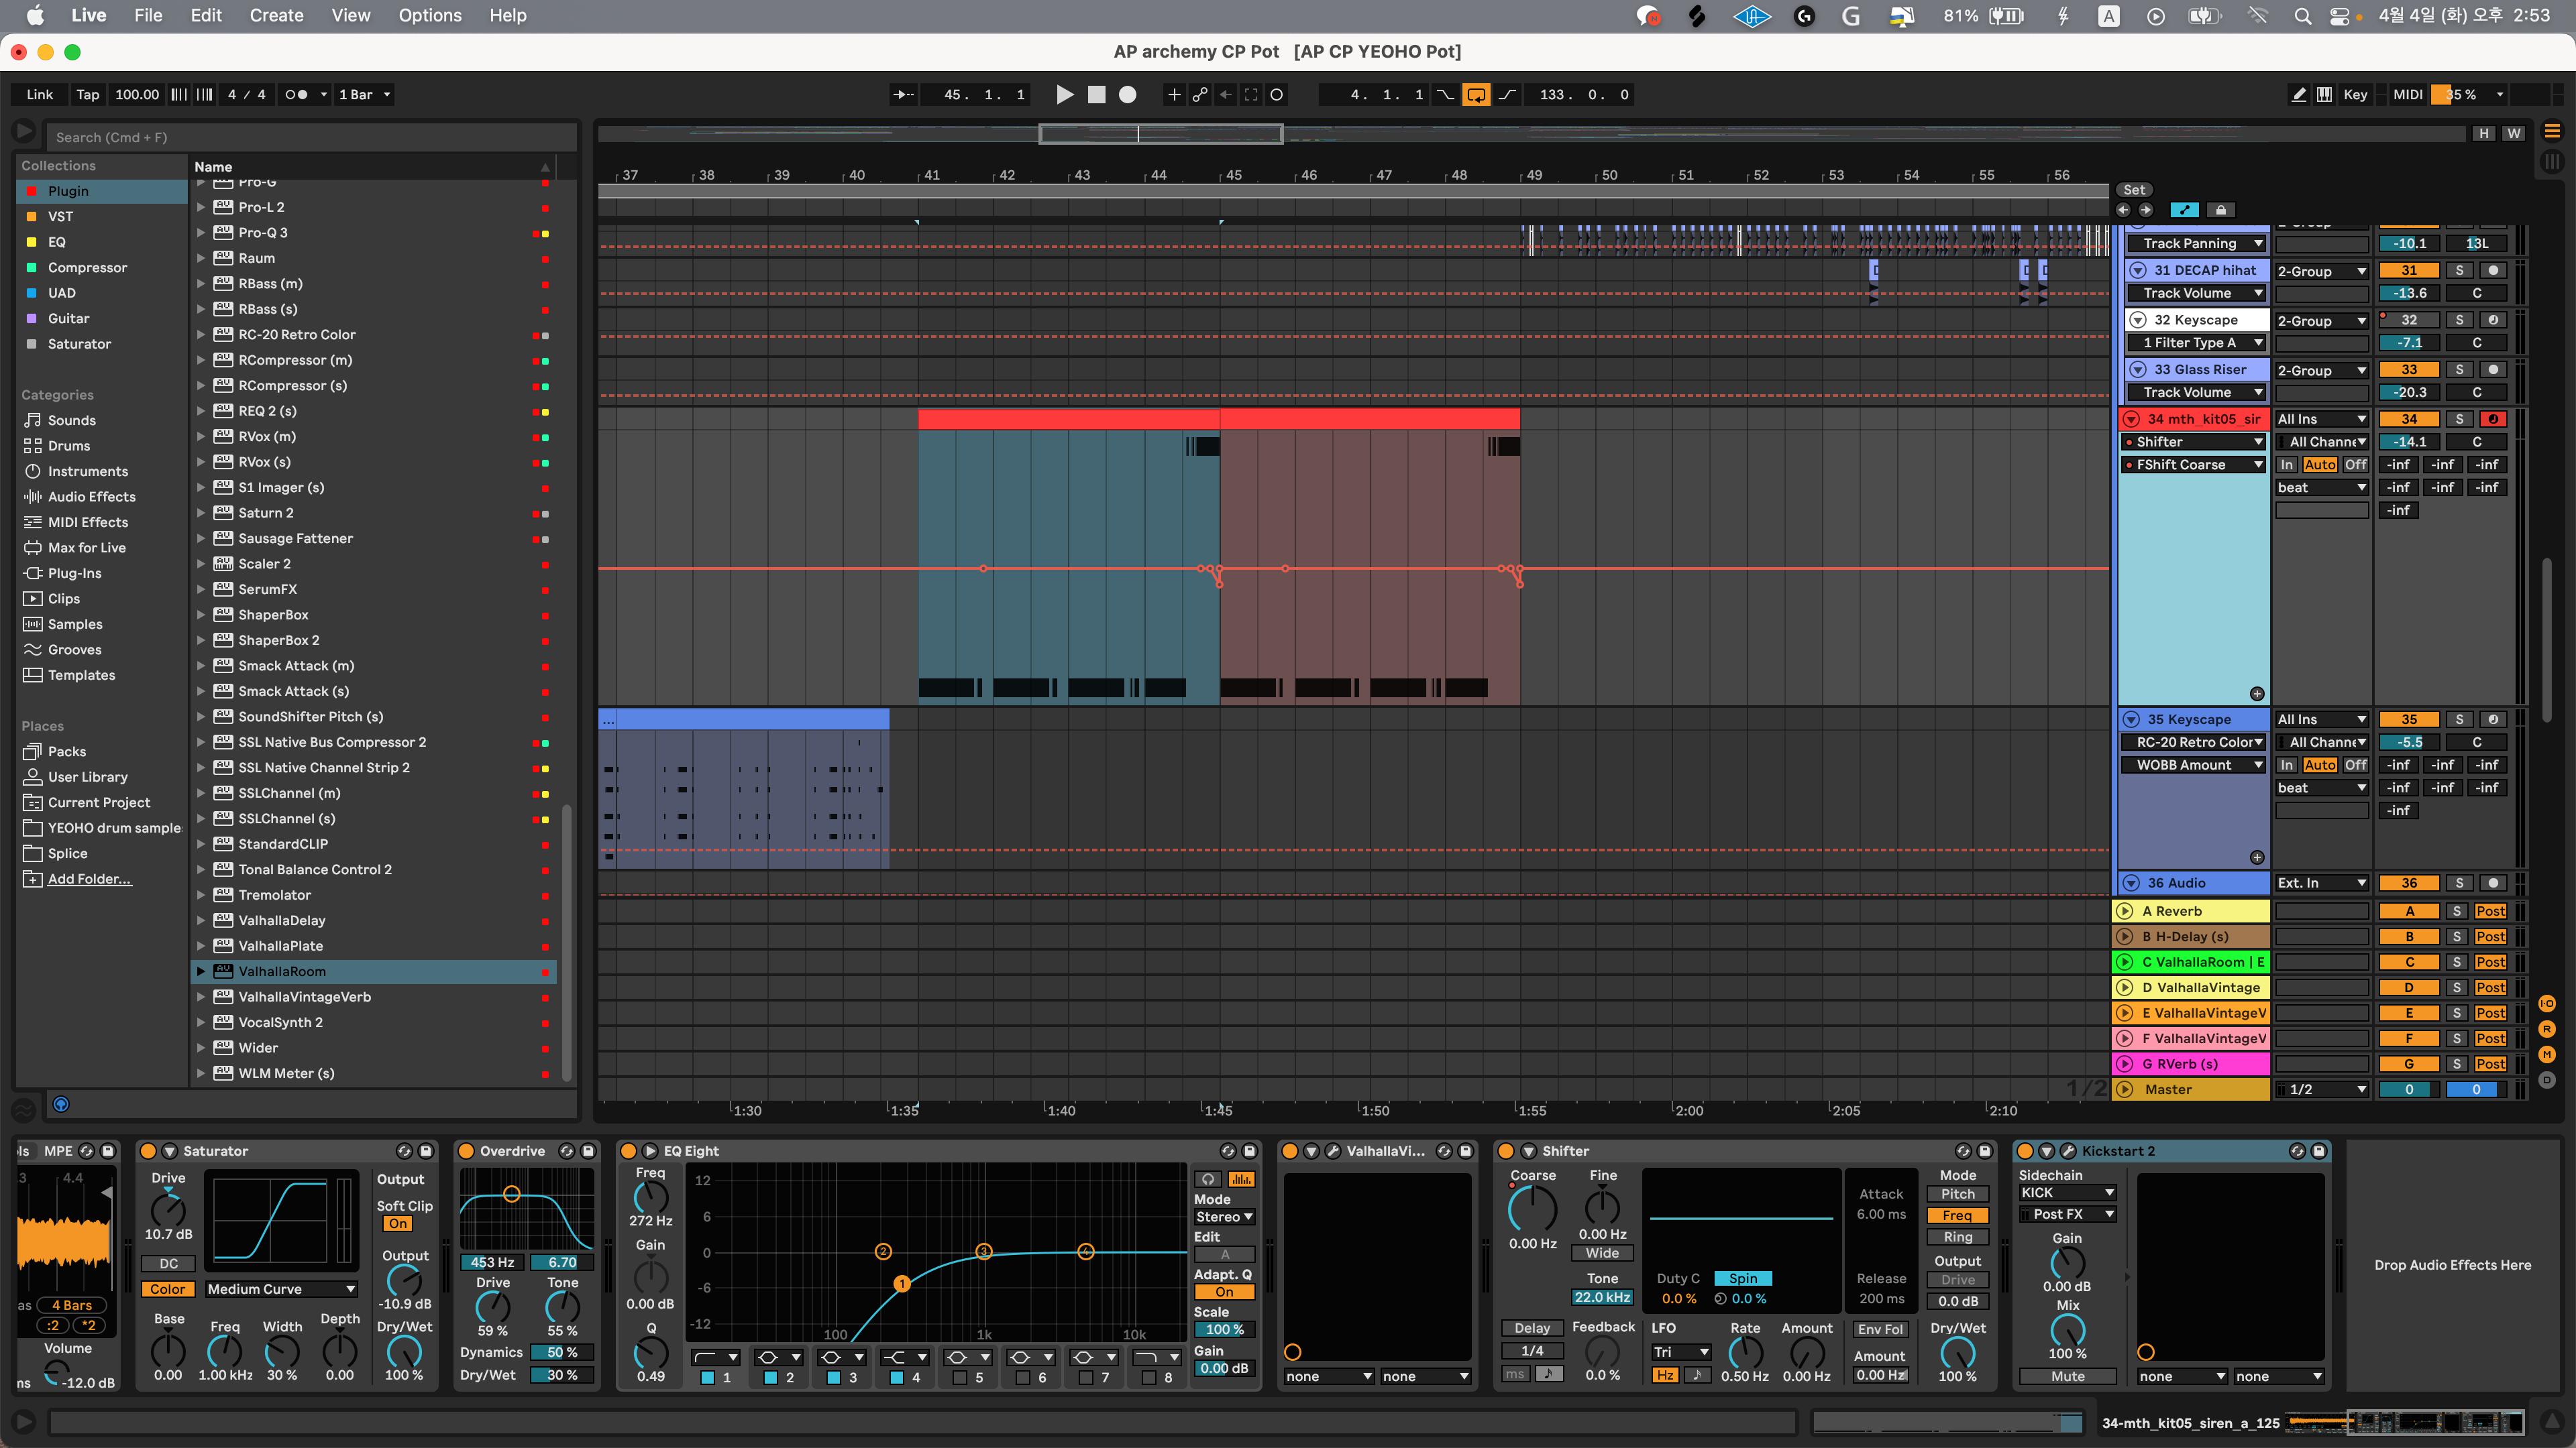Select the Plugin collection
The height and width of the screenshot is (1448, 2576).
coord(102,191)
